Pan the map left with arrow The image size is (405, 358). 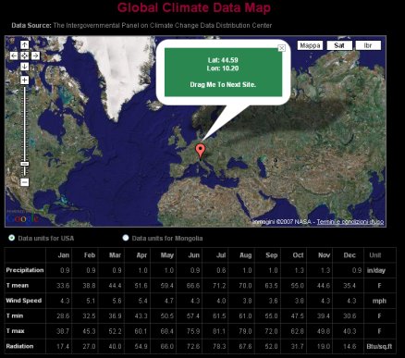[14, 56]
